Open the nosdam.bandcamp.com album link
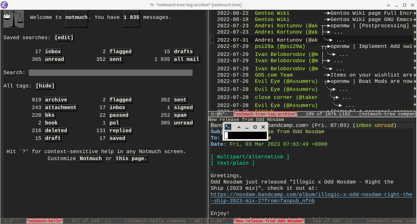417x224 pixels. (311, 198)
